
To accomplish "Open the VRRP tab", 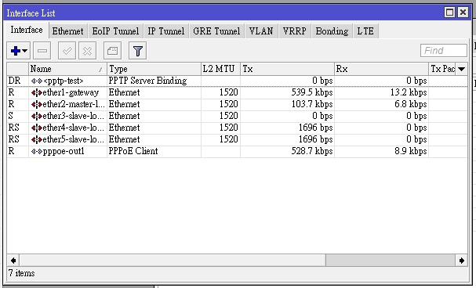I will (295, 31).
